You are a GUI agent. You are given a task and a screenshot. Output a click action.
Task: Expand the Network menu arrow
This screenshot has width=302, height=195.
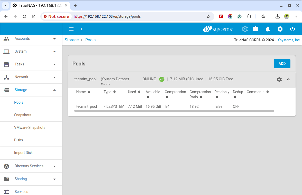(54, 77)
